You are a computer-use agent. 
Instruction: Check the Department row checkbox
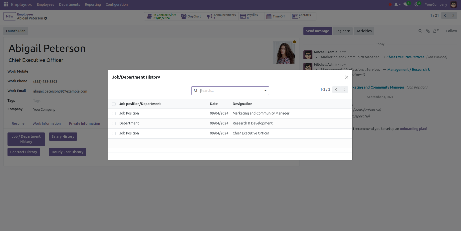114,123
